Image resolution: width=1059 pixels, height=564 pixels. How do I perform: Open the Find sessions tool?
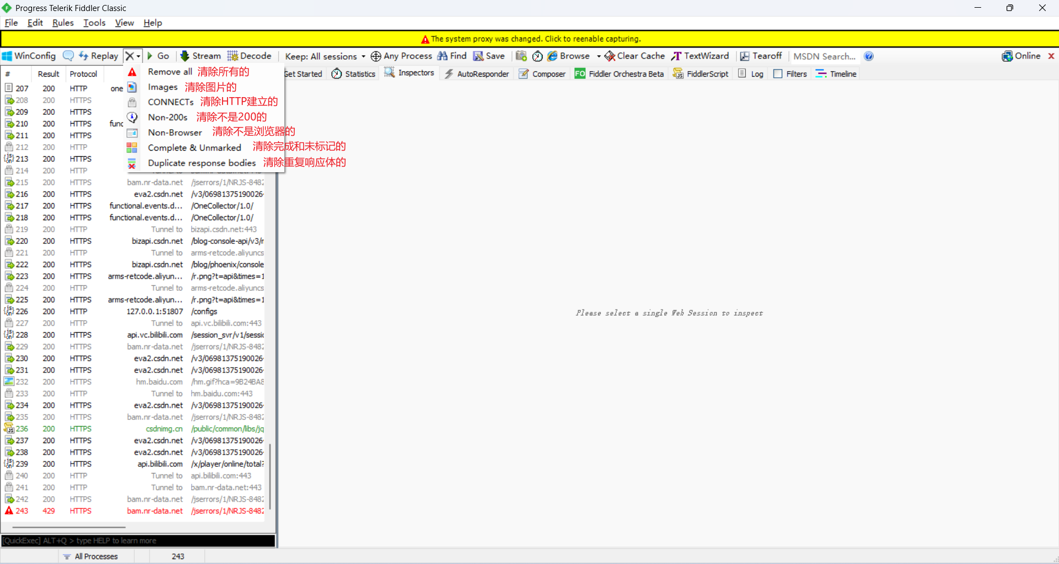[452, 56]
